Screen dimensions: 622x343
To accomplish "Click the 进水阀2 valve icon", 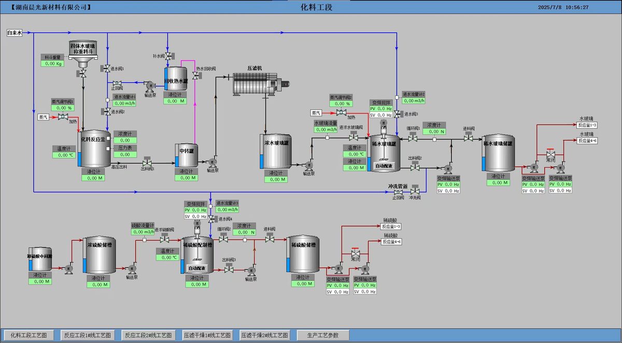I will 107,111.
